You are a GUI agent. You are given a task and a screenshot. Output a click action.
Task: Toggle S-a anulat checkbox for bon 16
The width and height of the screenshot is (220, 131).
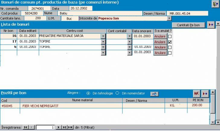point(170,36)
